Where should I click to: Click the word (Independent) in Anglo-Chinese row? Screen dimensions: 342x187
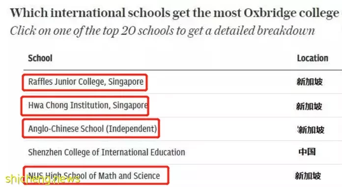(x=132, y=129)
